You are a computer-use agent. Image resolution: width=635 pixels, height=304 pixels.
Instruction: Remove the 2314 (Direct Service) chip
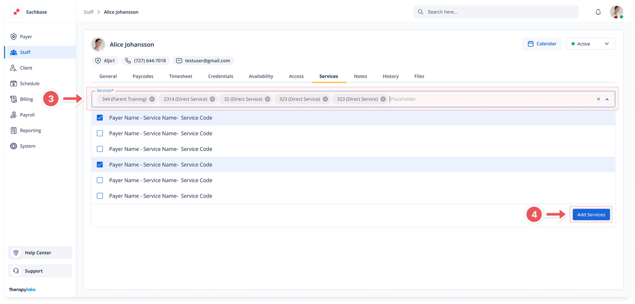point(212,99)
